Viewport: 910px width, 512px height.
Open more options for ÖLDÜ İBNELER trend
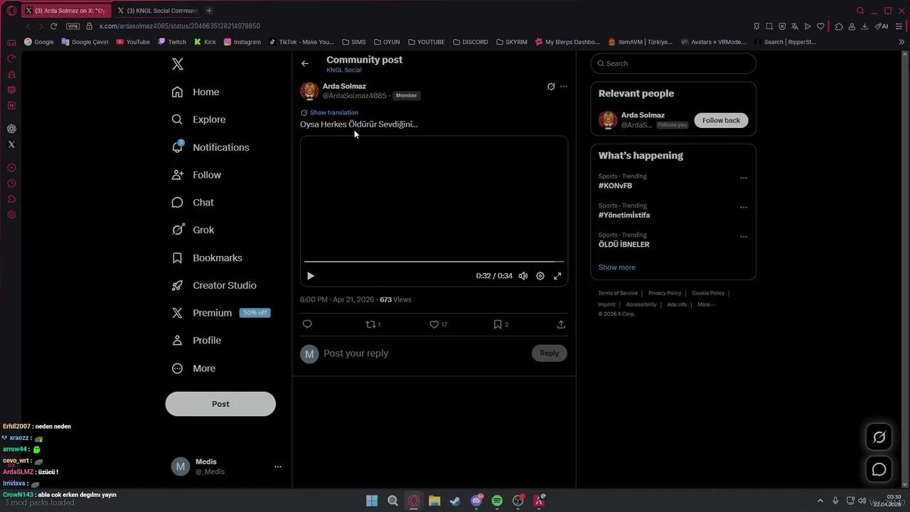coord(744,237)
